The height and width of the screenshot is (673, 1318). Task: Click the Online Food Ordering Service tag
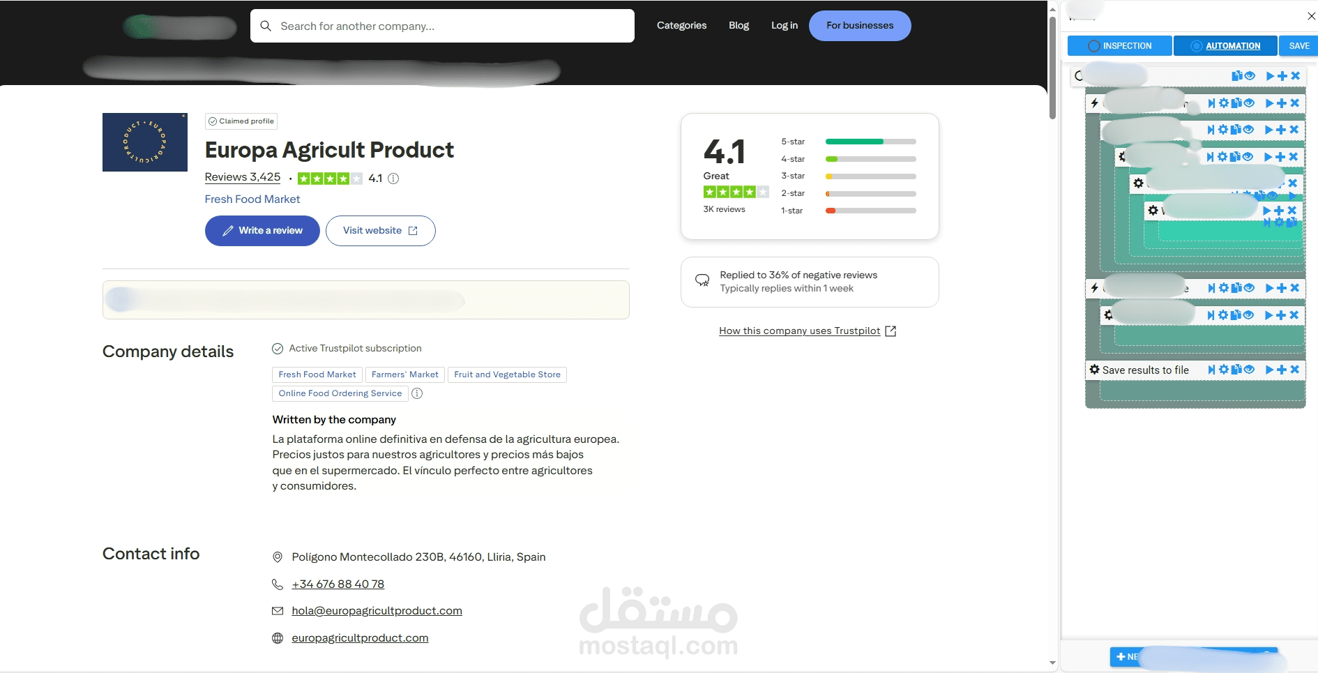[x=340, y=393]
